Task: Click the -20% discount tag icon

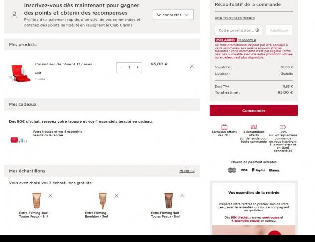Action: click(x=283, y=127)
